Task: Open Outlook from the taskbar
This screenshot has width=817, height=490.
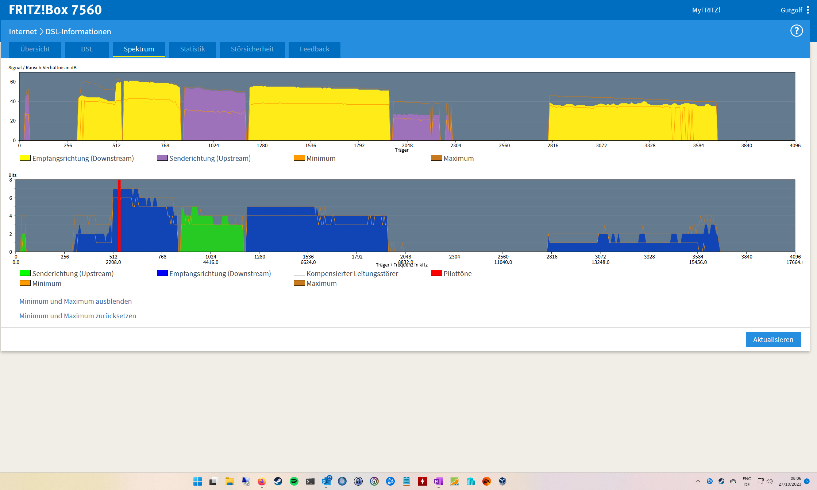Action: point(326,481)
